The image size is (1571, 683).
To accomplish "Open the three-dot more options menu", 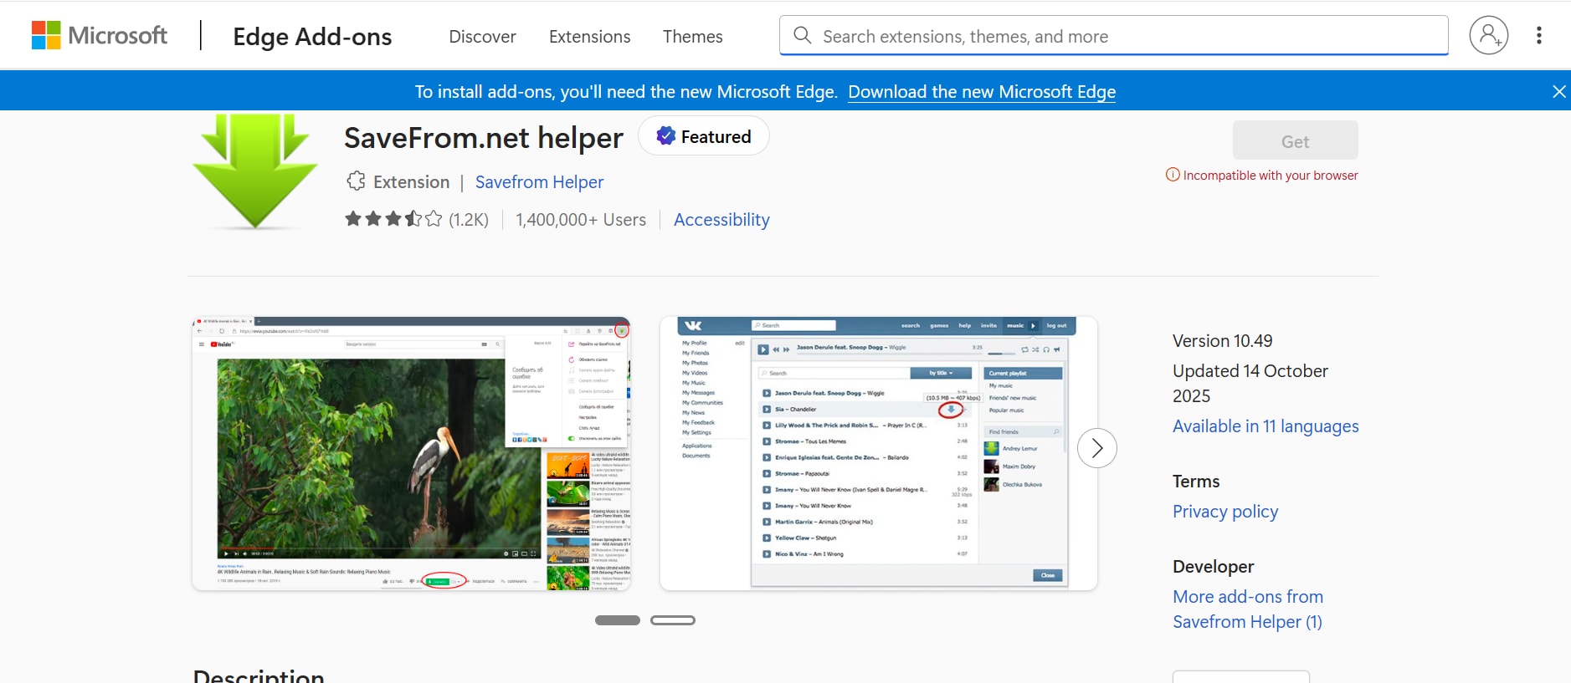I will pos(1538,35).
